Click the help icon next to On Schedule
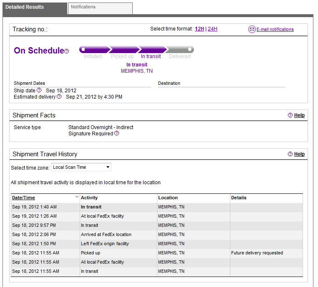Image resolution: width=318 pixels, height=287 pixels. pos(67,51)
